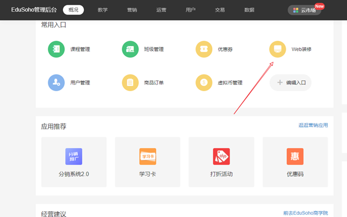Click the red New badge

tap(319, 6)
